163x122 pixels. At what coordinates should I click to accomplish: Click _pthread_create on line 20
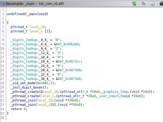click(x=25, y=92)
